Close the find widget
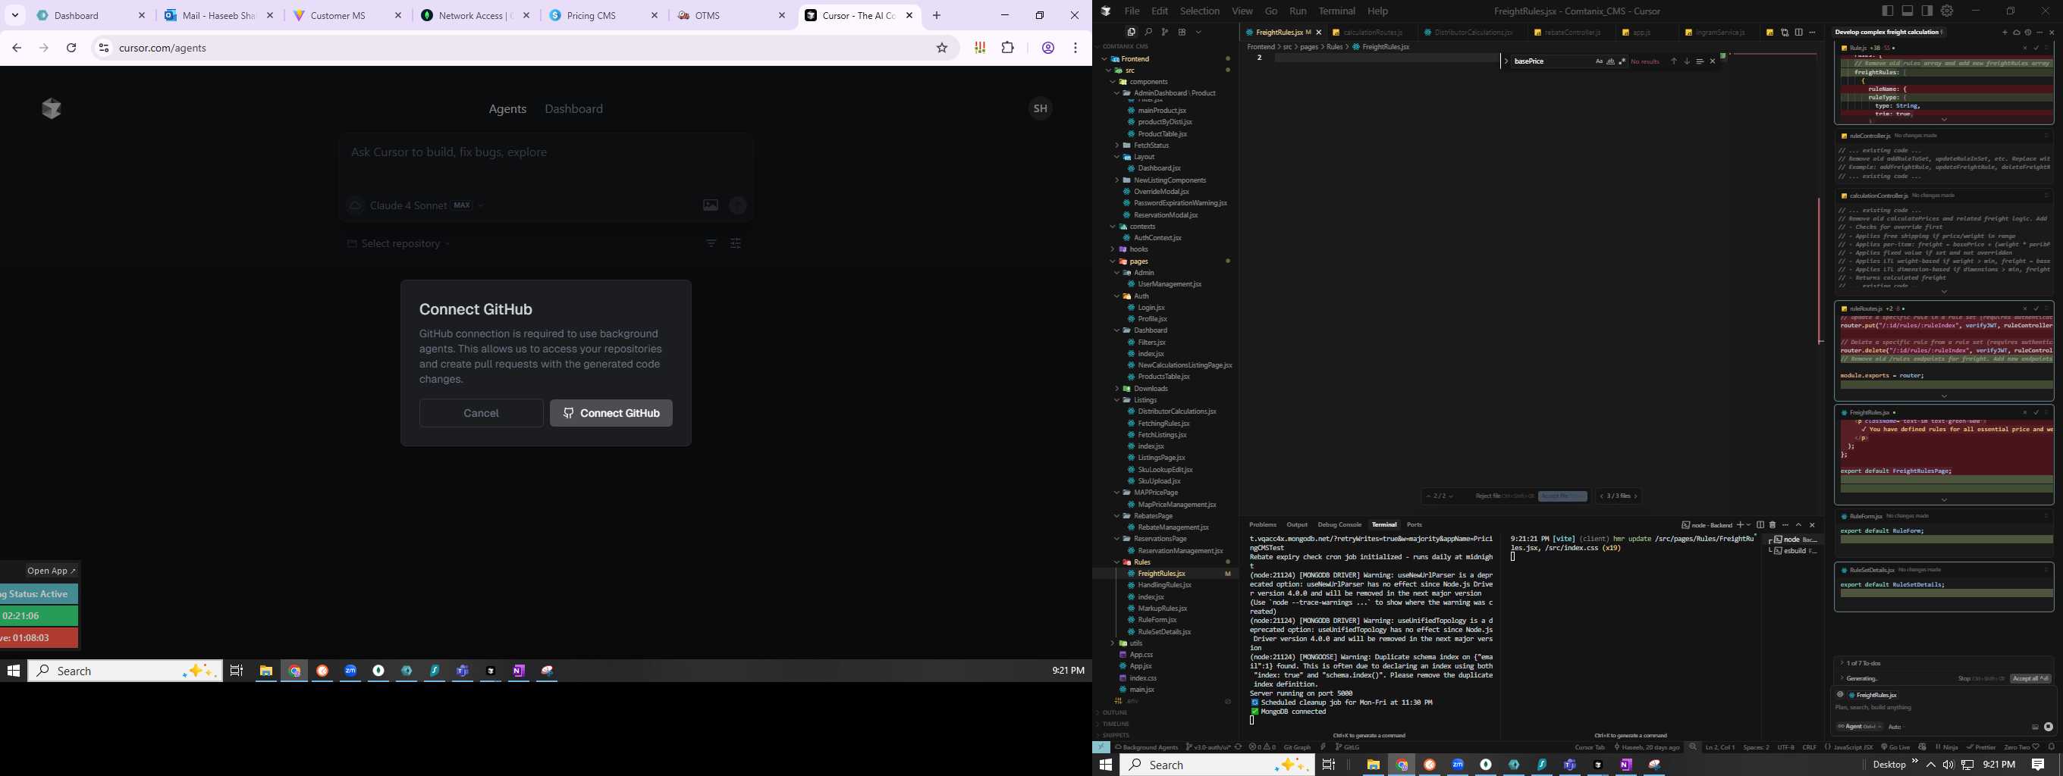The width and height of the screenshot is (2063, 776). click(x=1713, y=61)
